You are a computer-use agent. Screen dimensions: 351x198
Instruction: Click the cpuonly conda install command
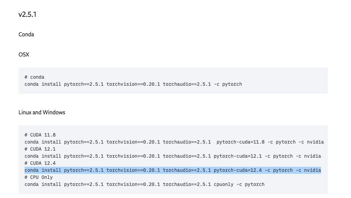[144, 184]
